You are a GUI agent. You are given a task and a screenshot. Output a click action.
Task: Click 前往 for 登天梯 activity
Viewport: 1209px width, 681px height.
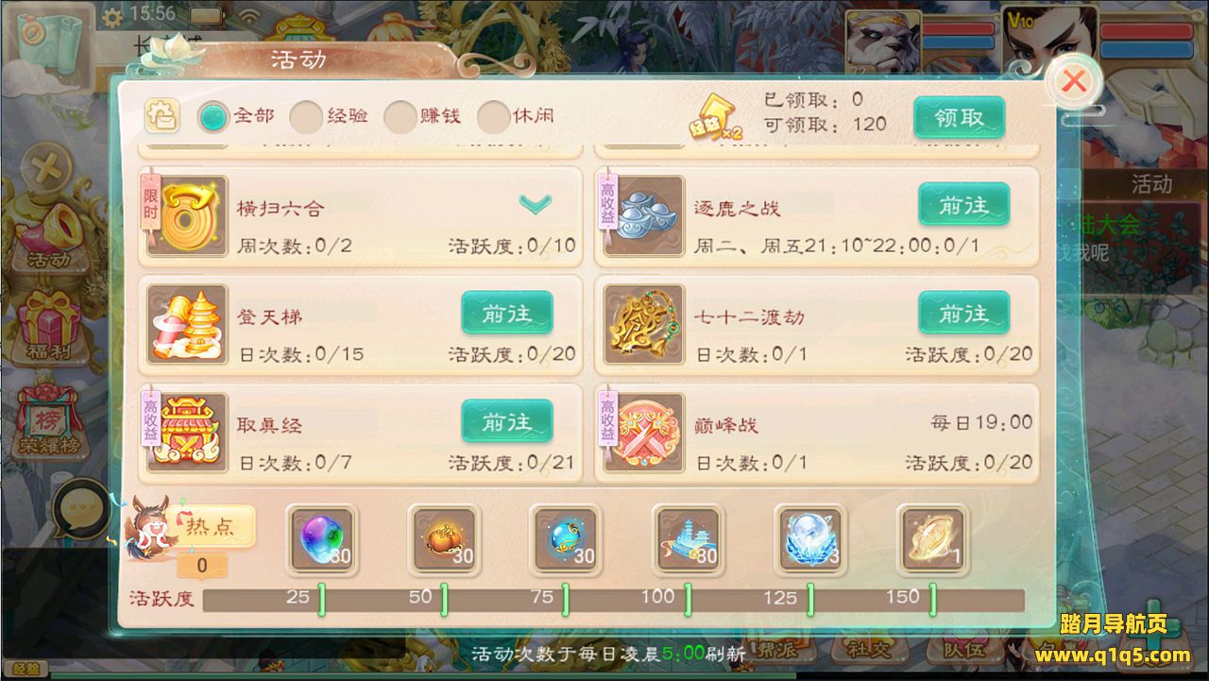[x=507, y=314]
